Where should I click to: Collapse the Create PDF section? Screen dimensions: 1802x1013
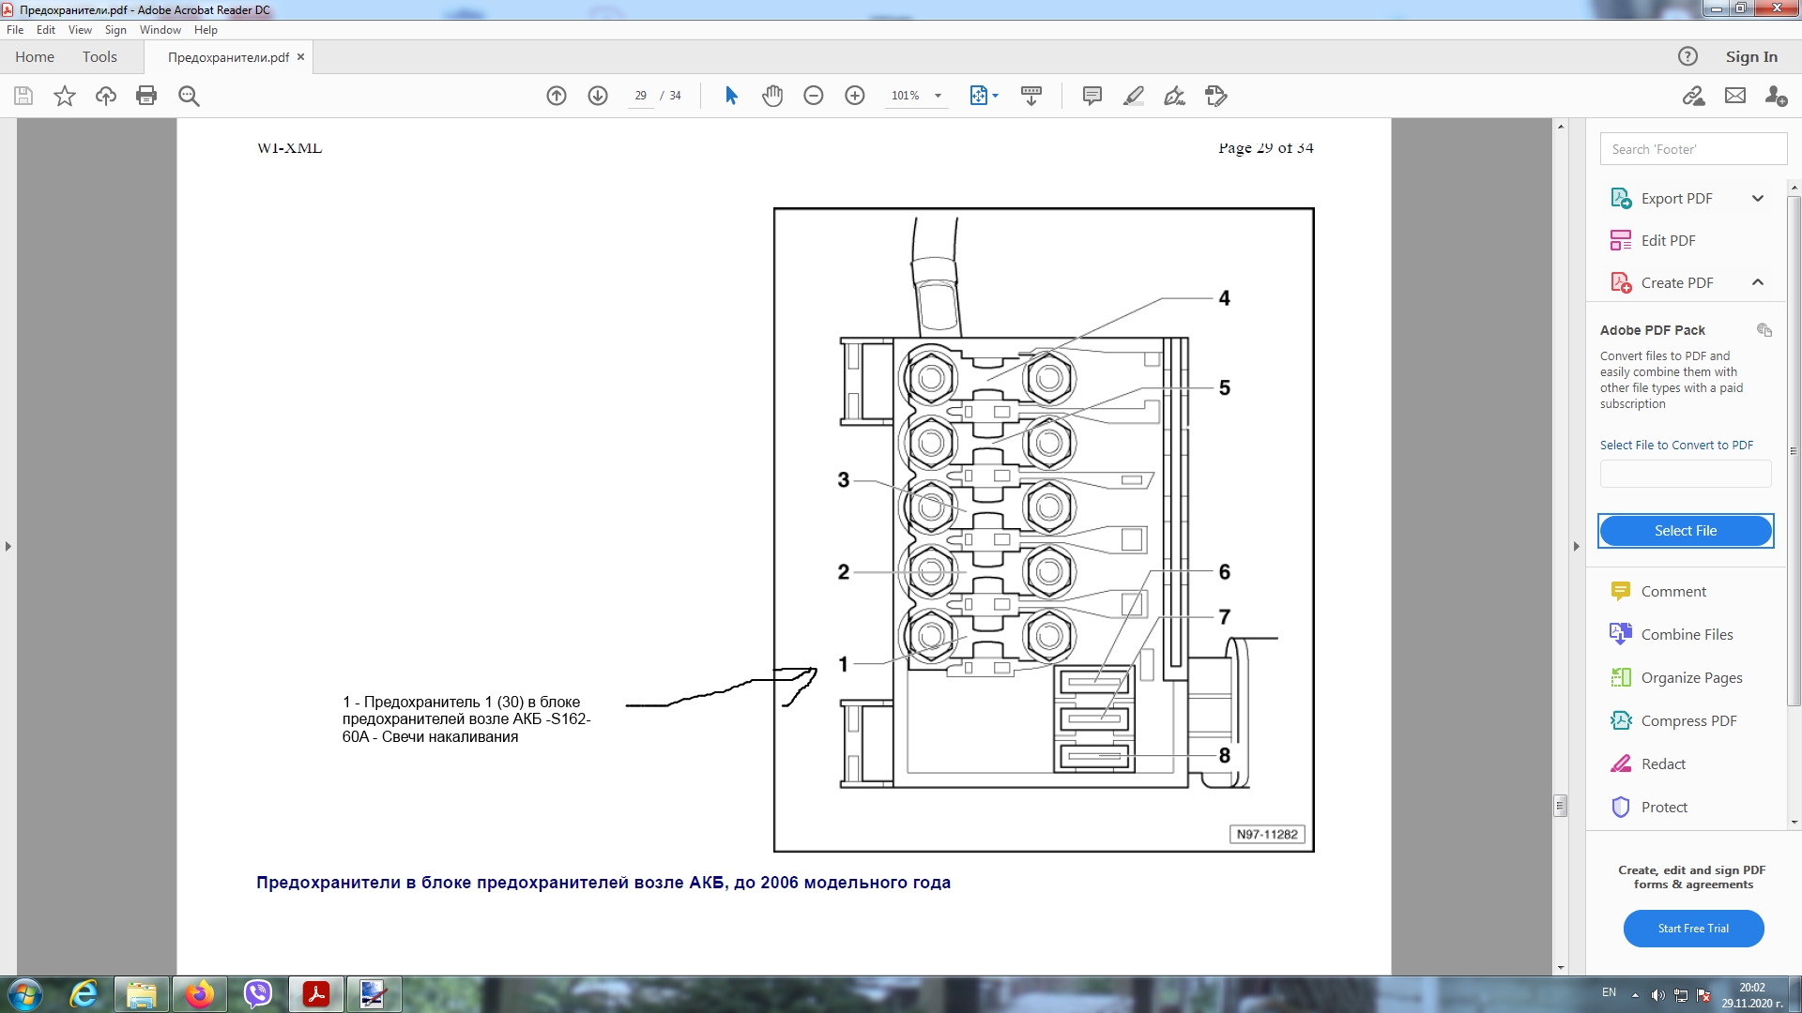[x=1757, y=282]
